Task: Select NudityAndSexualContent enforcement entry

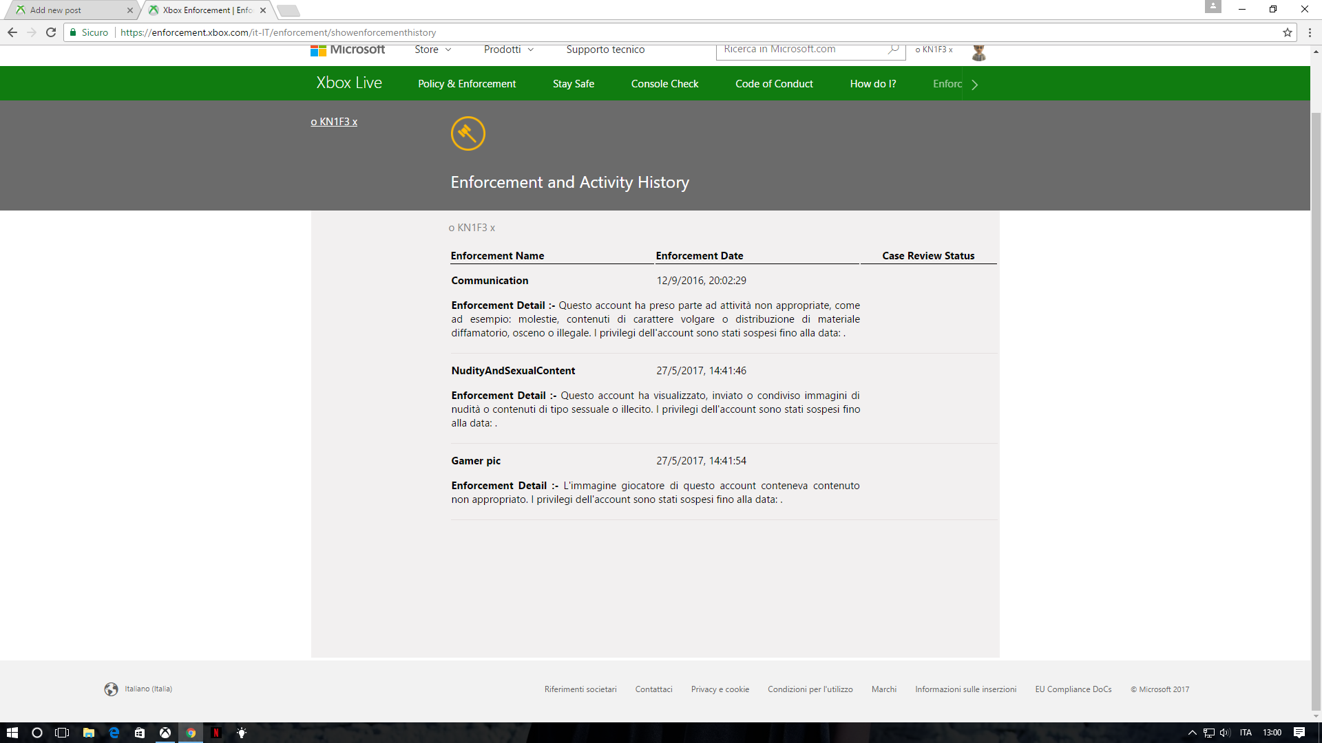Action: (x=513, y=371)
